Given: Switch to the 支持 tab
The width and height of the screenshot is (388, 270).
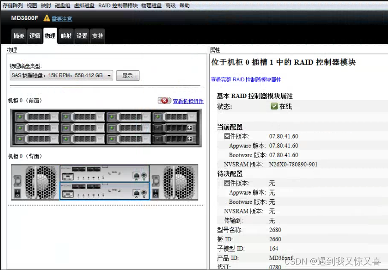Looking at the screenshot, I should (x=97, y=36).
